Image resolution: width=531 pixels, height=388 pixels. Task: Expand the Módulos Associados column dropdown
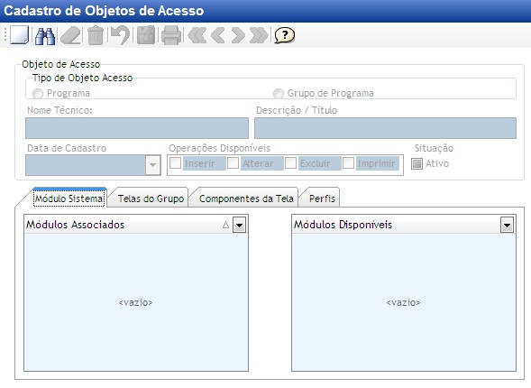239,225
